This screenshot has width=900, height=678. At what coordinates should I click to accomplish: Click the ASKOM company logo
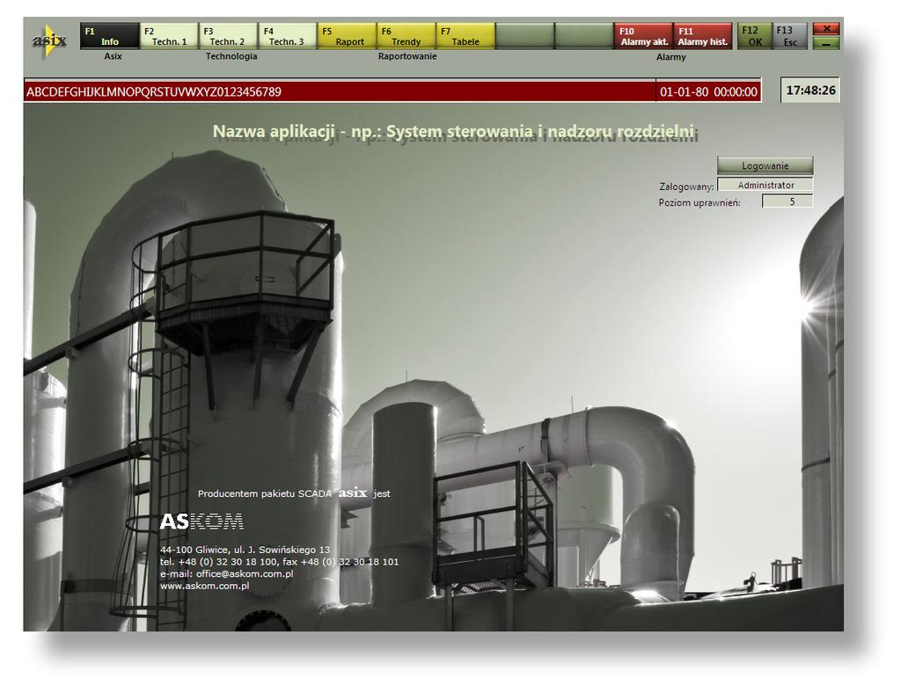[201, 521]
